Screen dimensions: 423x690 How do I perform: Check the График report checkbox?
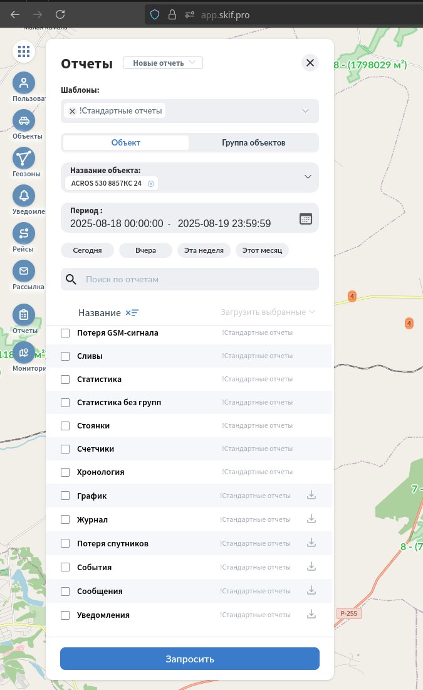click(65, 496)
